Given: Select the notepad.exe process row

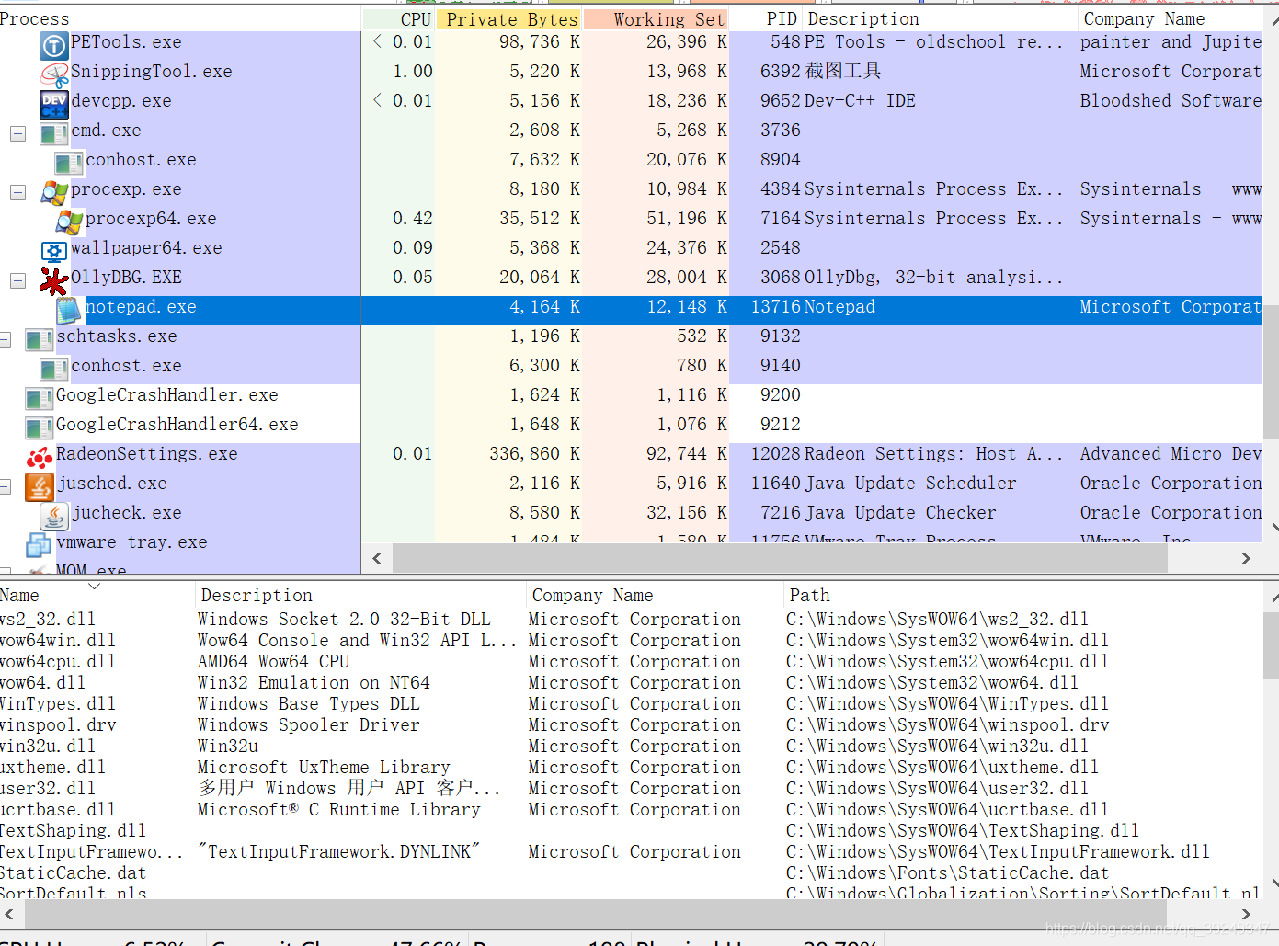Looking at the screenshot, I should 631,310.
